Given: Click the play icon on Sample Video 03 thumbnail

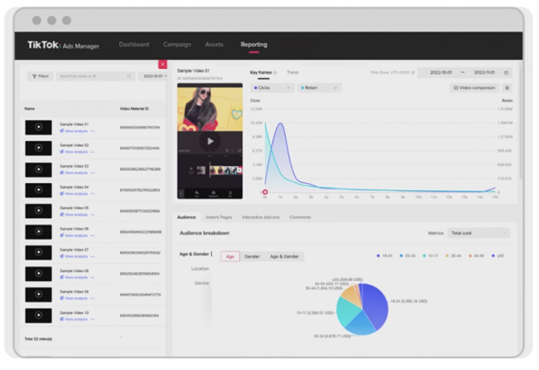Looking at the screenshot, I should 39,169.
